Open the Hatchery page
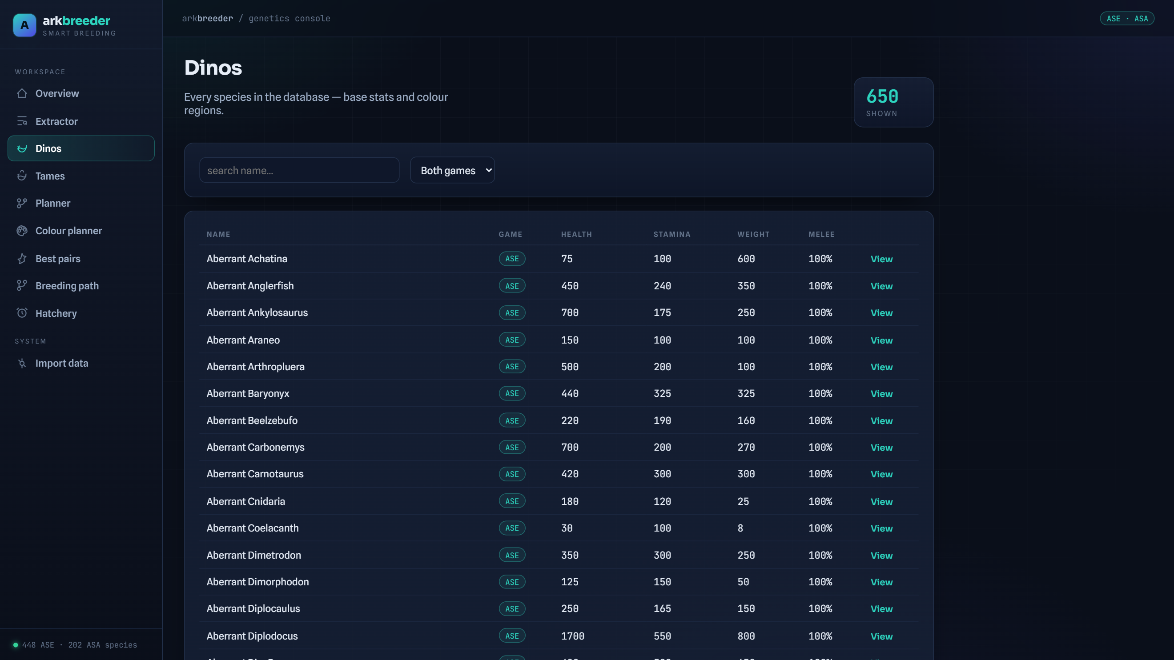Image resolution: width=1174 pixels, height=660 pixels. [80, 313]
